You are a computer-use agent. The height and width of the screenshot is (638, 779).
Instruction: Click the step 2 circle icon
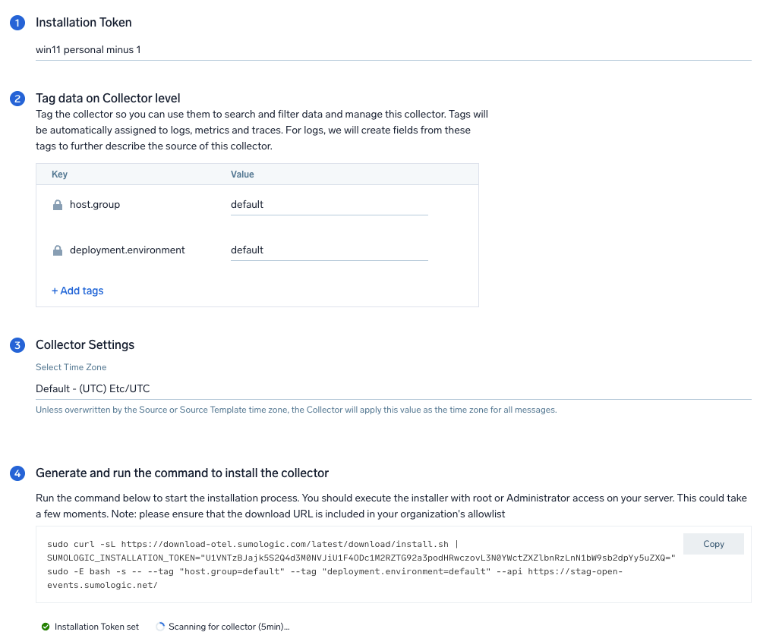tap(17, 99)
